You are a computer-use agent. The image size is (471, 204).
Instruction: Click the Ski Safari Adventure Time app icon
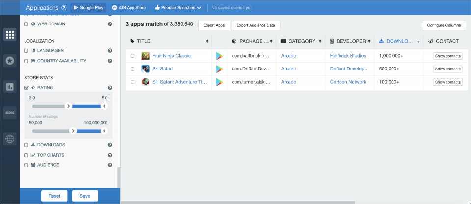146,82
